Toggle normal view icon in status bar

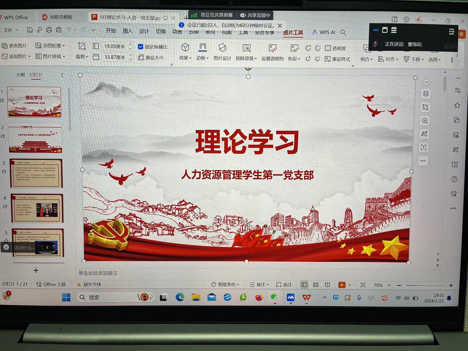(304, 285)
